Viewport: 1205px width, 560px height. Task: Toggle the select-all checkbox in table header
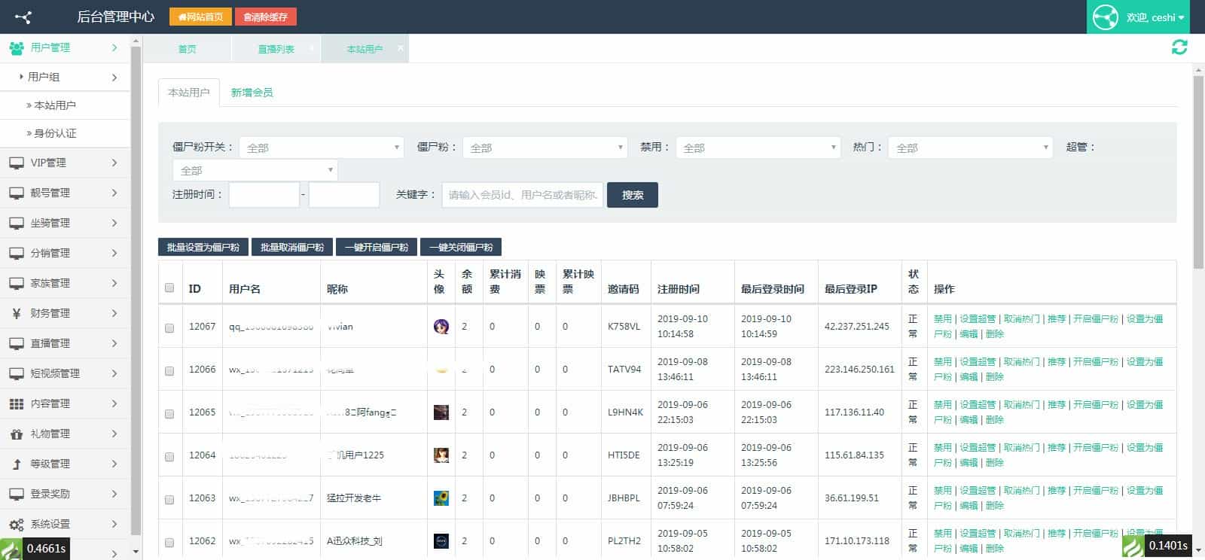click(169, 288)
